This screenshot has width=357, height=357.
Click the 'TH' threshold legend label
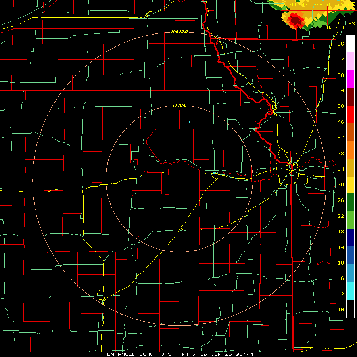[341, 309]
